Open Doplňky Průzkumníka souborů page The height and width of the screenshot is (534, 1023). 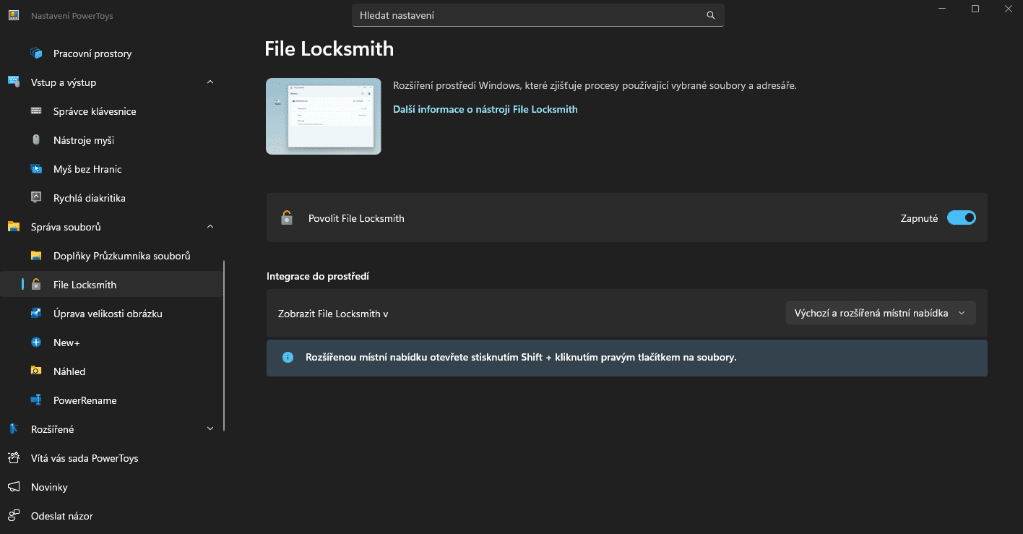(121, 256)
